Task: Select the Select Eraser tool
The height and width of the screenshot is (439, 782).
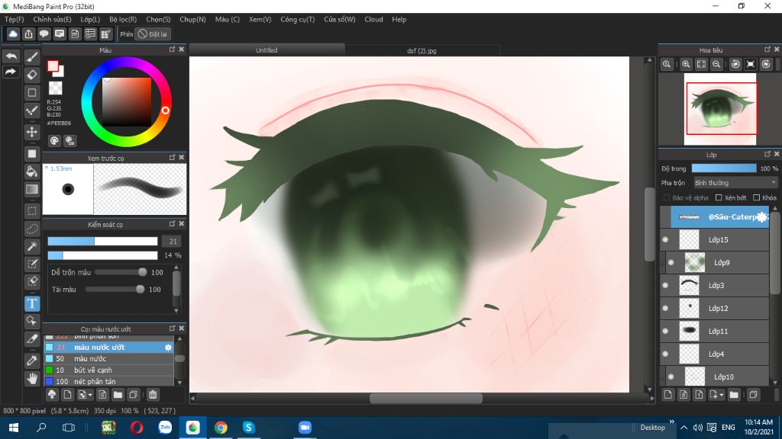Action: tap(32, 281)
